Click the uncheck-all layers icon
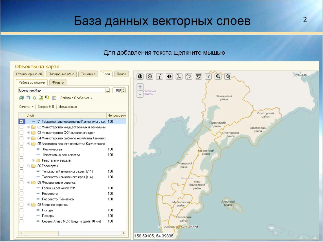323x242 pixels. 28,98
